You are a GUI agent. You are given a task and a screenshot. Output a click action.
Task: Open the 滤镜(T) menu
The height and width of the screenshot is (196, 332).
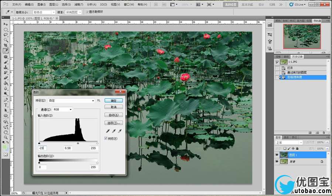[x=79, y=4]
